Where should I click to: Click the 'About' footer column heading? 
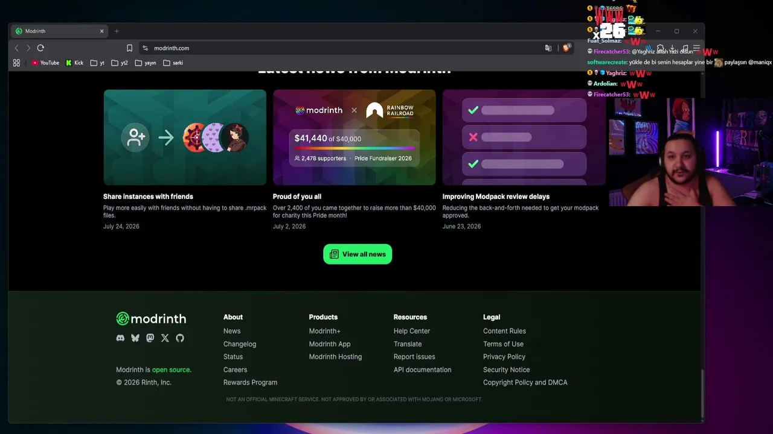coord(233,317)
